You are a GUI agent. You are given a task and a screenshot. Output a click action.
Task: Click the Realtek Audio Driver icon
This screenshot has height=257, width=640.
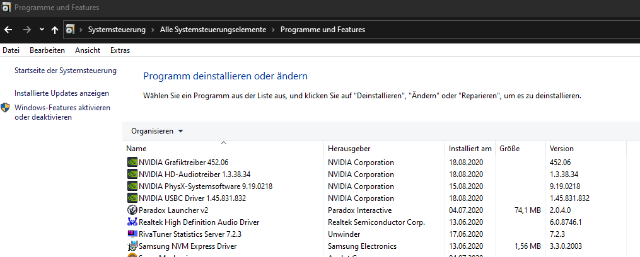[x=132, y=222]
